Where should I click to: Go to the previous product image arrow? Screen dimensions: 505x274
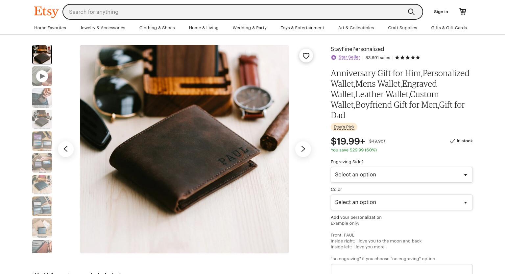[66, 149]
